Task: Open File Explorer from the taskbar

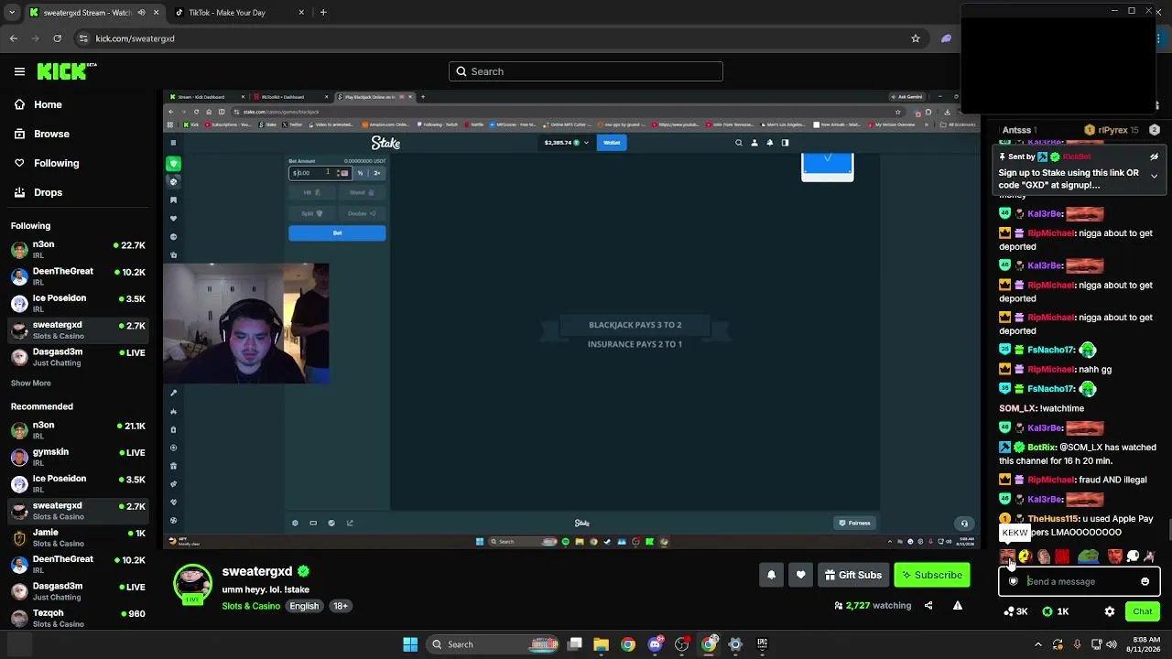Action: tap(602, 644)
